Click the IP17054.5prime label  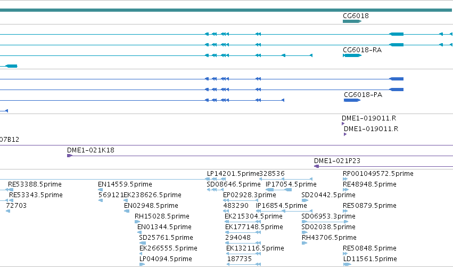click(x=291, y=184)
